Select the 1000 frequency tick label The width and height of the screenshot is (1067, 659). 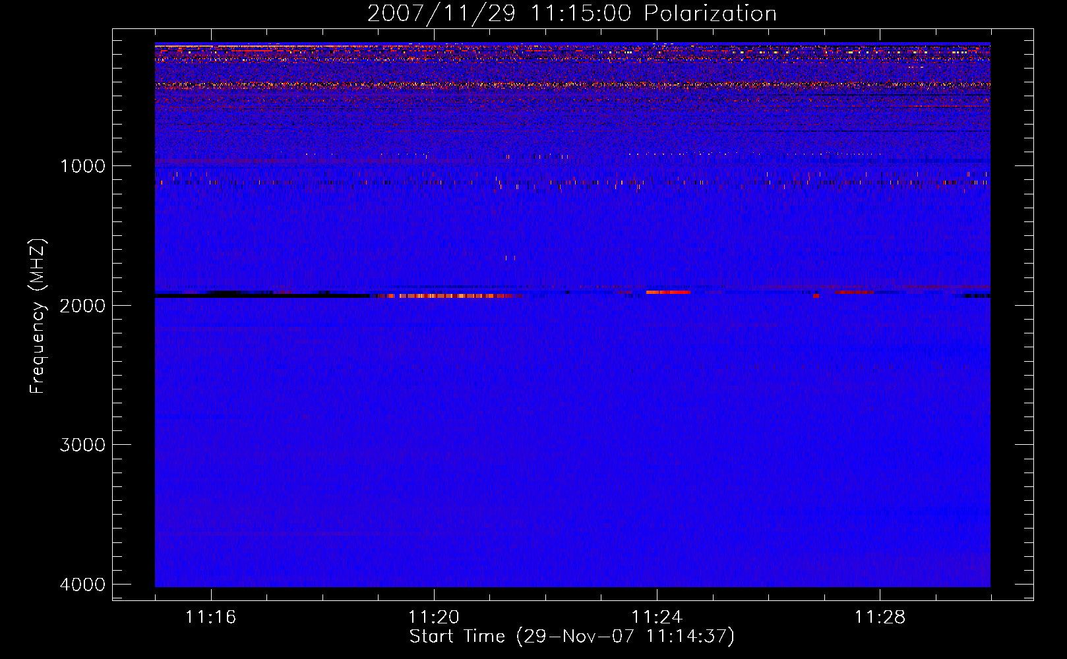tap(82, 165)
